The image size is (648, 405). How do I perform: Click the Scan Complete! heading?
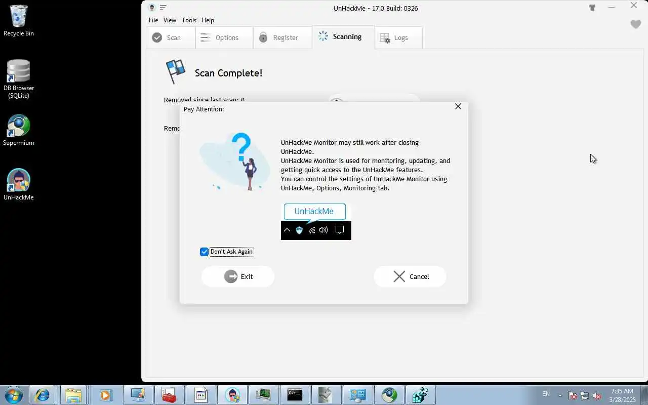[x=228, y=73]
